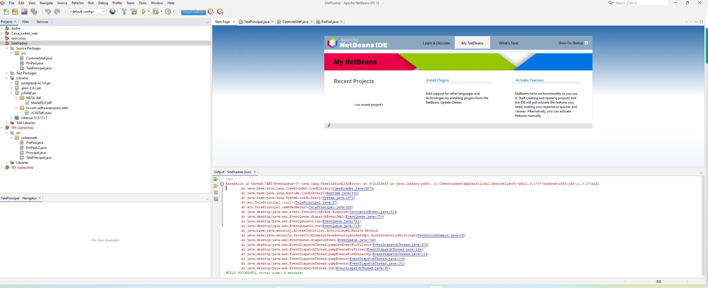Click the Install Plugins link
Screen dimensions: 708x288
437,80
